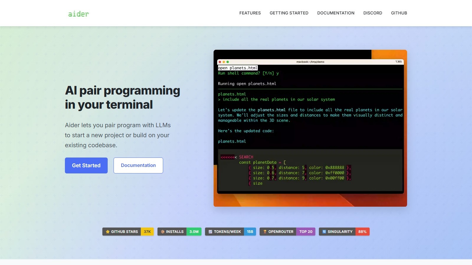Open Documentation from the top navigation
This screenshot has width=472, height=265.
(336, 13)
